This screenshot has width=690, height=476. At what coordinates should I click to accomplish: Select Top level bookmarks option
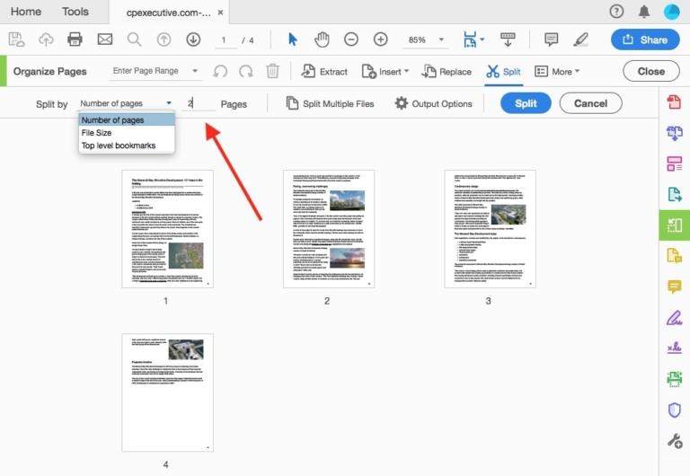tap(118, 145)
